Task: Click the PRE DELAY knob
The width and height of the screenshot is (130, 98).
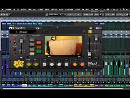Action: pos(29,65)
